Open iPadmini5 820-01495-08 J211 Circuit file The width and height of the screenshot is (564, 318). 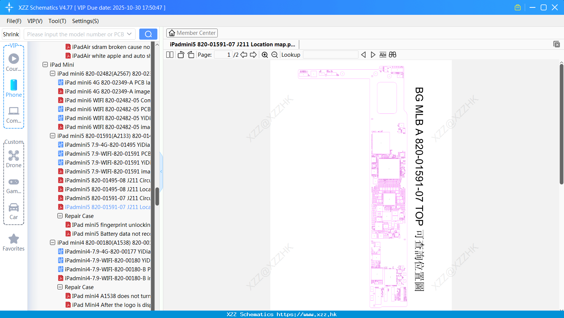coord(104,180)
